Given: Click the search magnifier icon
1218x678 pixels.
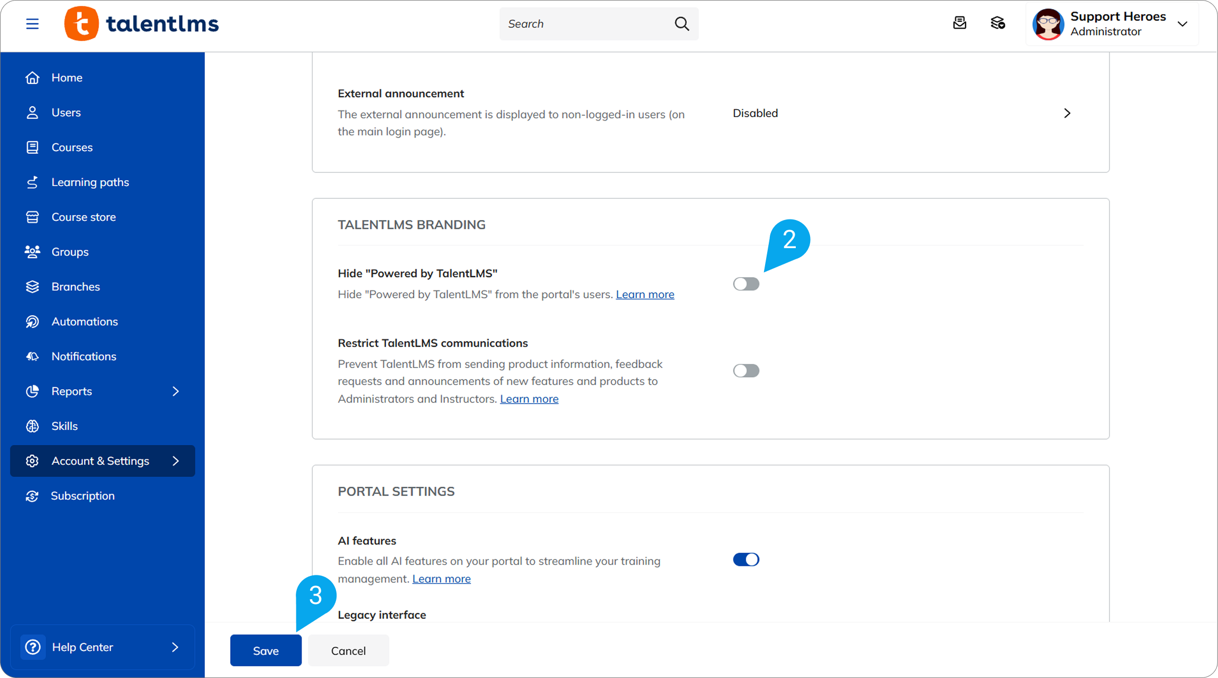Looking at the screenshot, I should [681, 24].
